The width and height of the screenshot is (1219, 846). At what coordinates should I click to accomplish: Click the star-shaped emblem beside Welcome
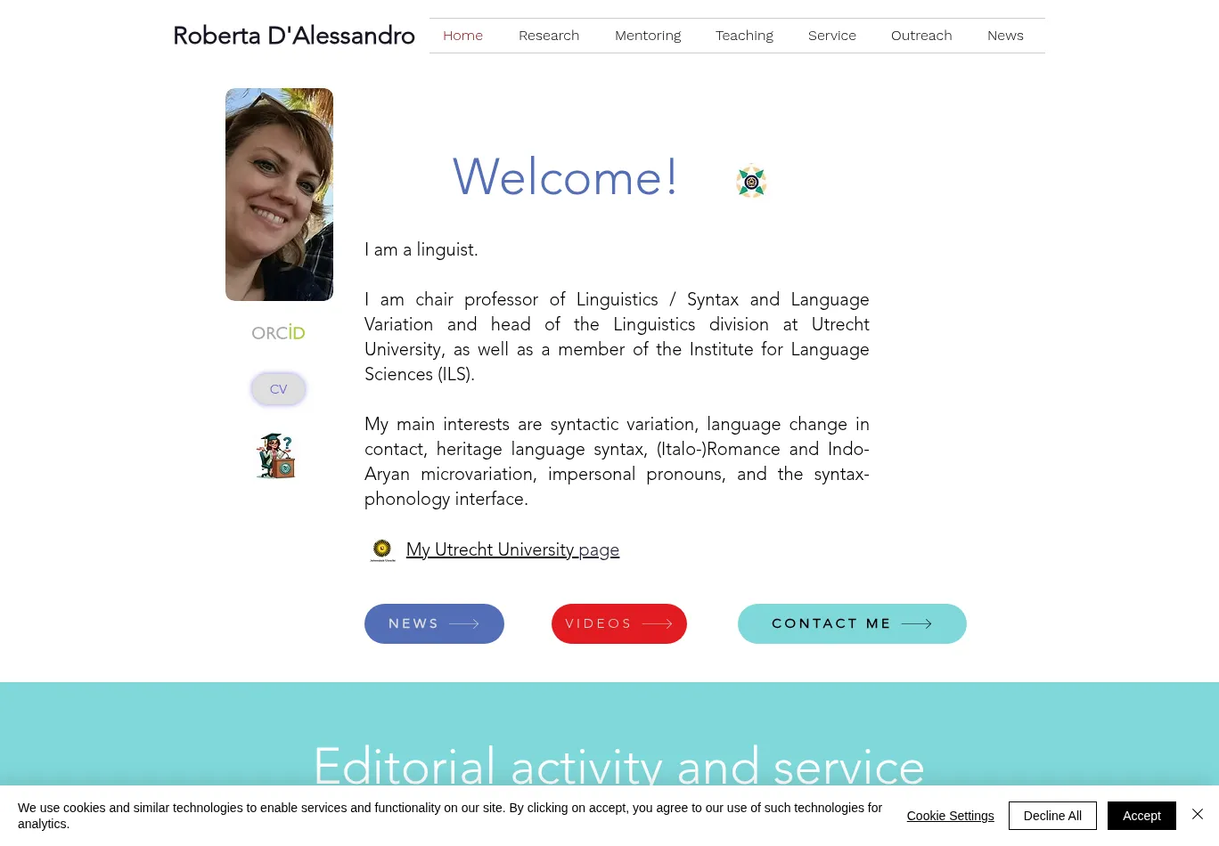click(751, 181)
